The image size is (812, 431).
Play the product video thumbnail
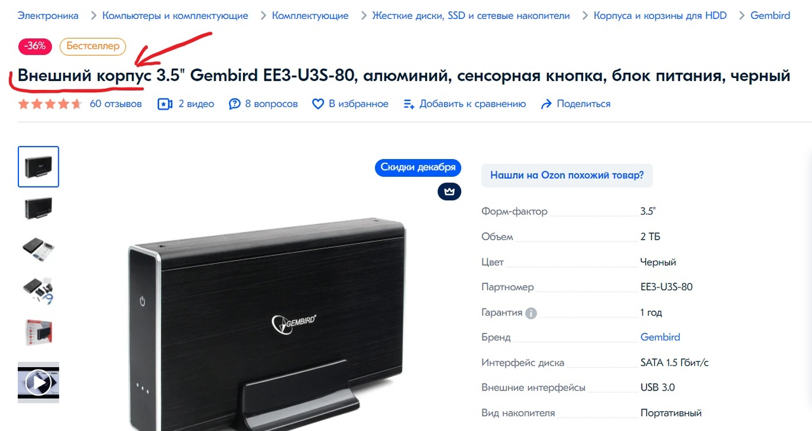[39, 382]
